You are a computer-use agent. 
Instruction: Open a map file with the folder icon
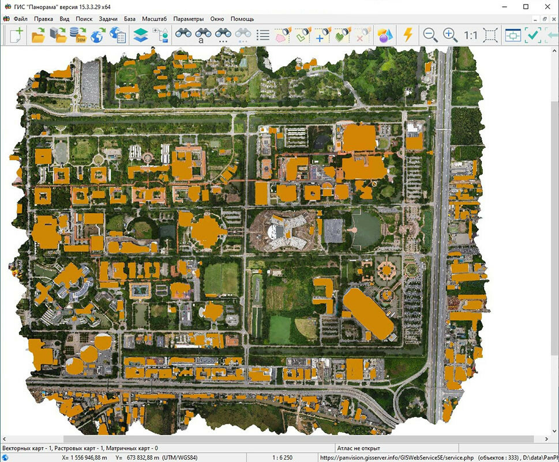(38, 35)
